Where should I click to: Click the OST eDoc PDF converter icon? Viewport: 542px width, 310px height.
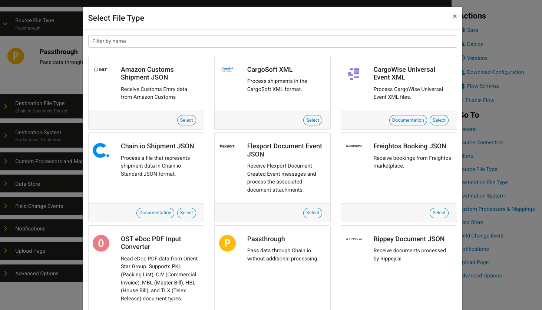pyautogui.click(x=101, y=243)
